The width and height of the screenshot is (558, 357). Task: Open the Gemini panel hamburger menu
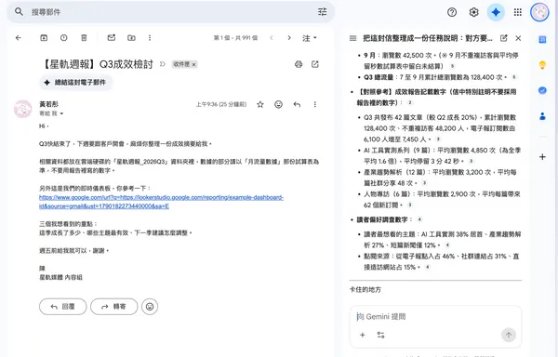click(353, 38)
